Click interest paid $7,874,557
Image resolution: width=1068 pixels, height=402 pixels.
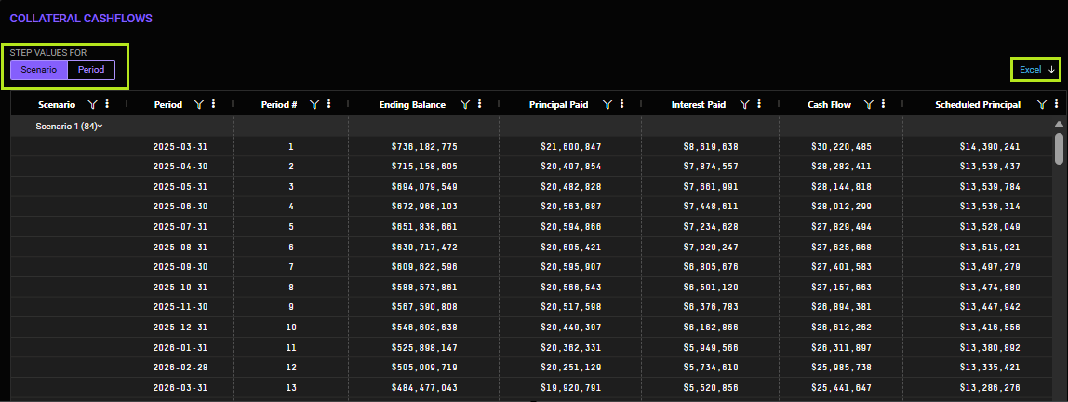711,167
